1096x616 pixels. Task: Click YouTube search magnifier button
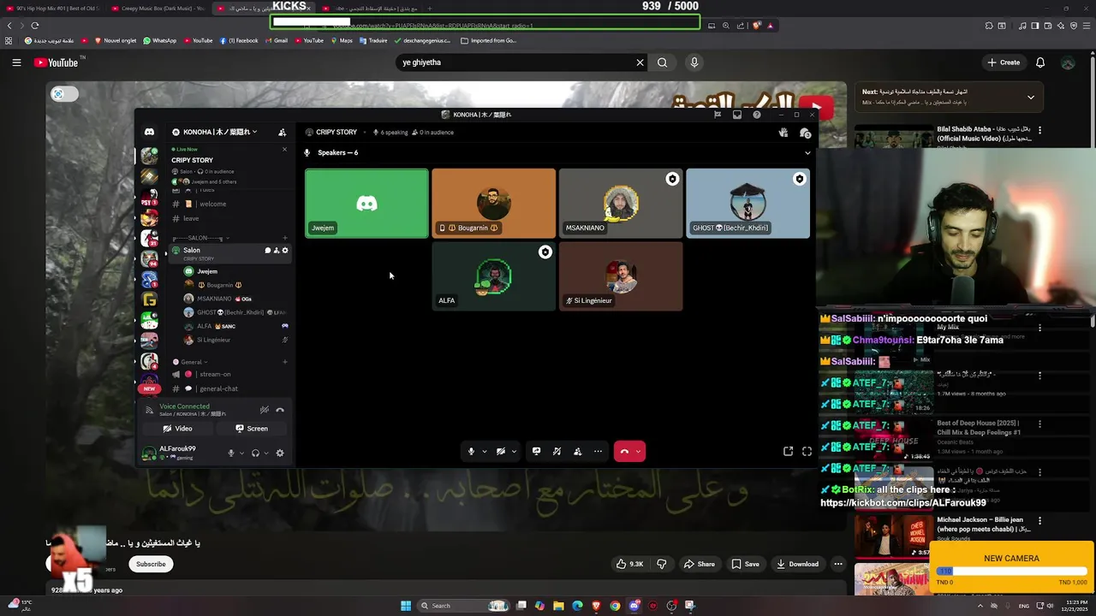click(662, 62)
